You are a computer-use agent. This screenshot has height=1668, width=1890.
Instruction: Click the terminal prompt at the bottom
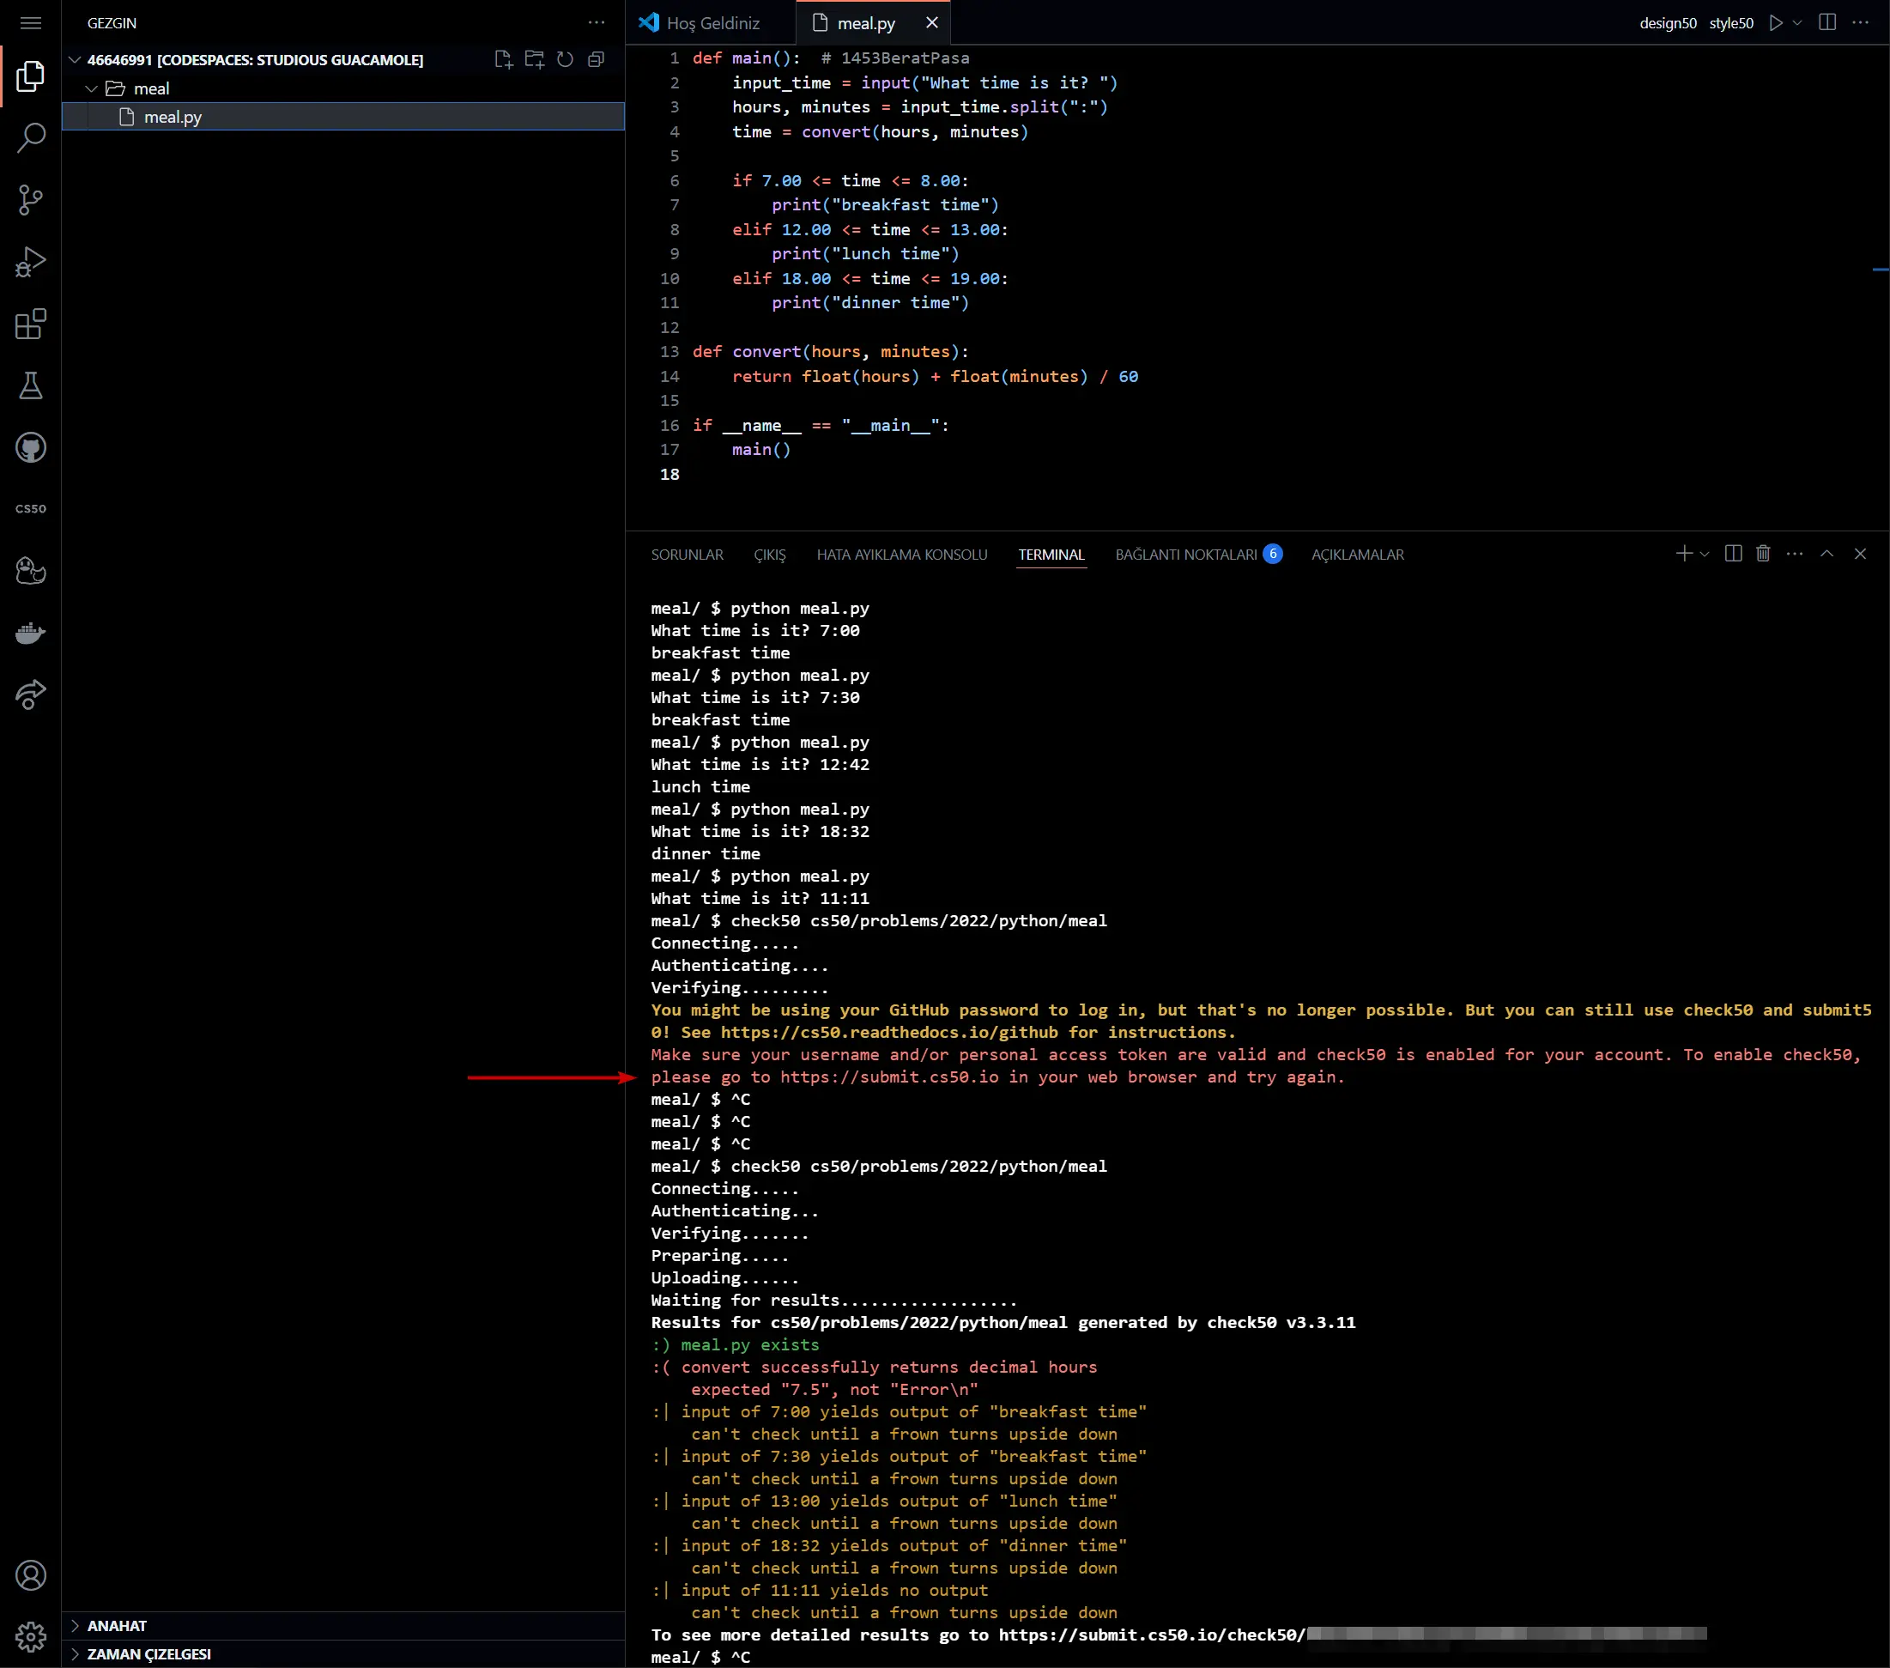(x=700, y=1657)
